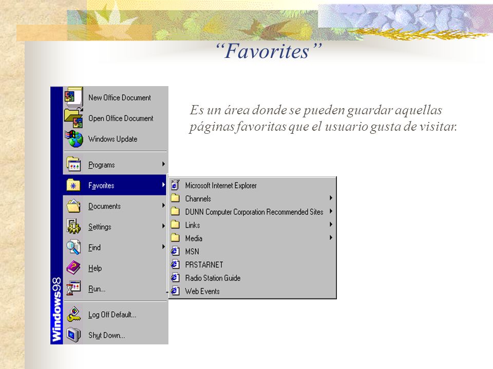Open the Media favorites folder
This screenshot has height=369, width=493.
pyautogui.click(x=253, y=238)
